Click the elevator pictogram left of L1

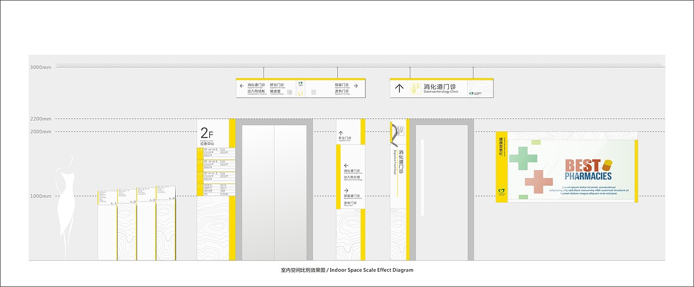pyautogui.click(x=290, y=92)
